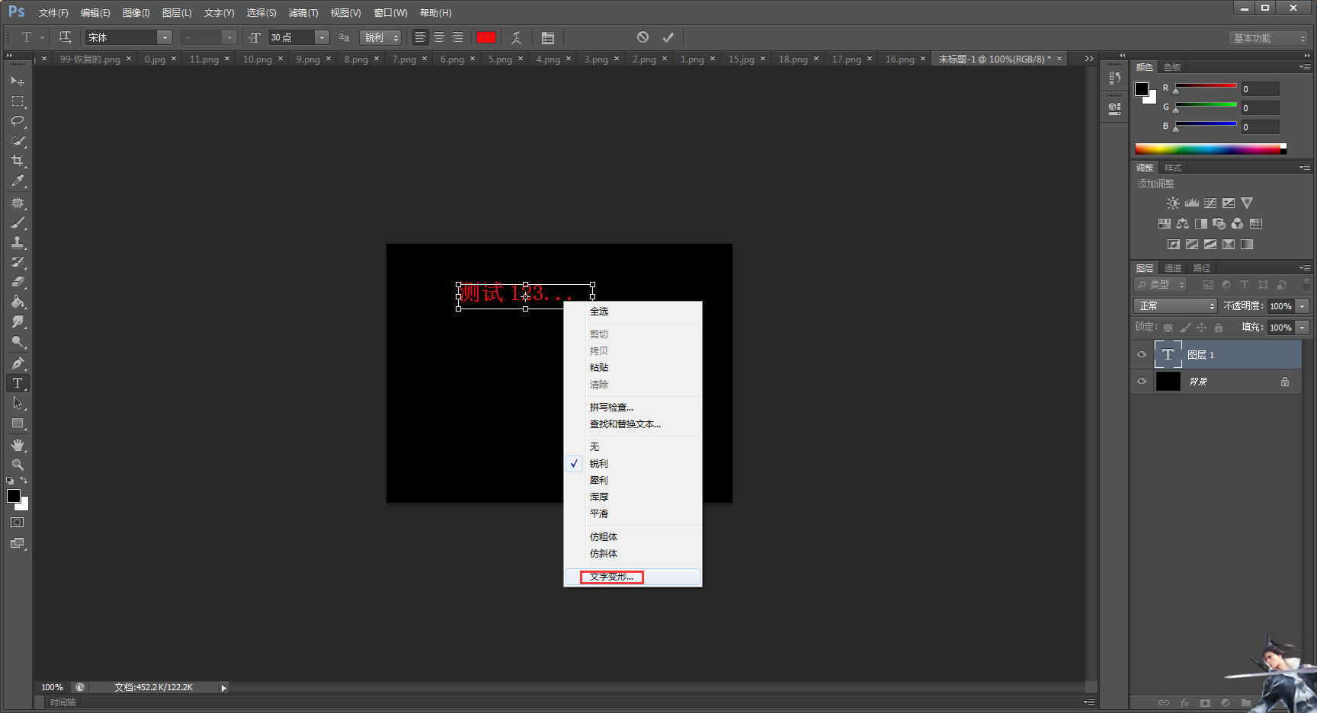Viewport: 1317px width, 713px height.
Task: Open the 滤镜(T) menu
Action: tap(303, 13)
